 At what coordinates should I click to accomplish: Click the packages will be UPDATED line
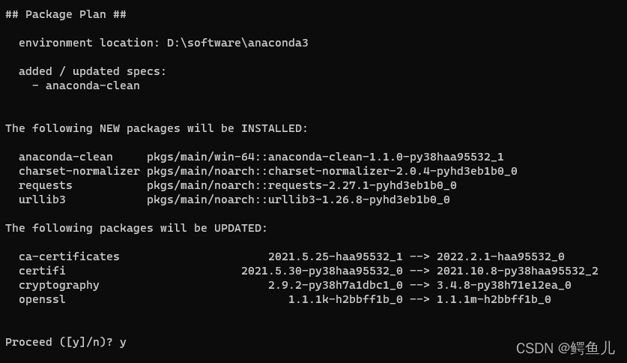[136, 228]
